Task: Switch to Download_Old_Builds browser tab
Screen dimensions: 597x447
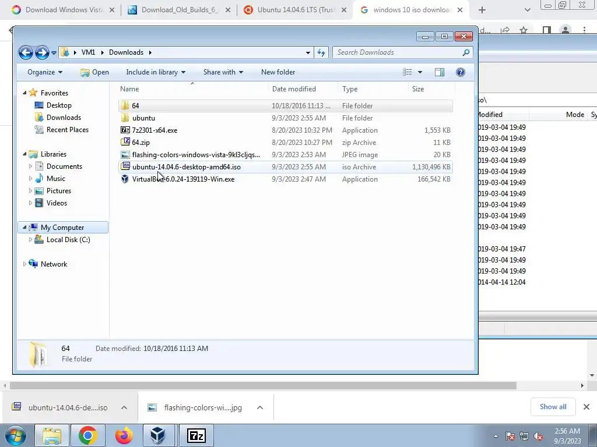Action: (x=180, y=10)
